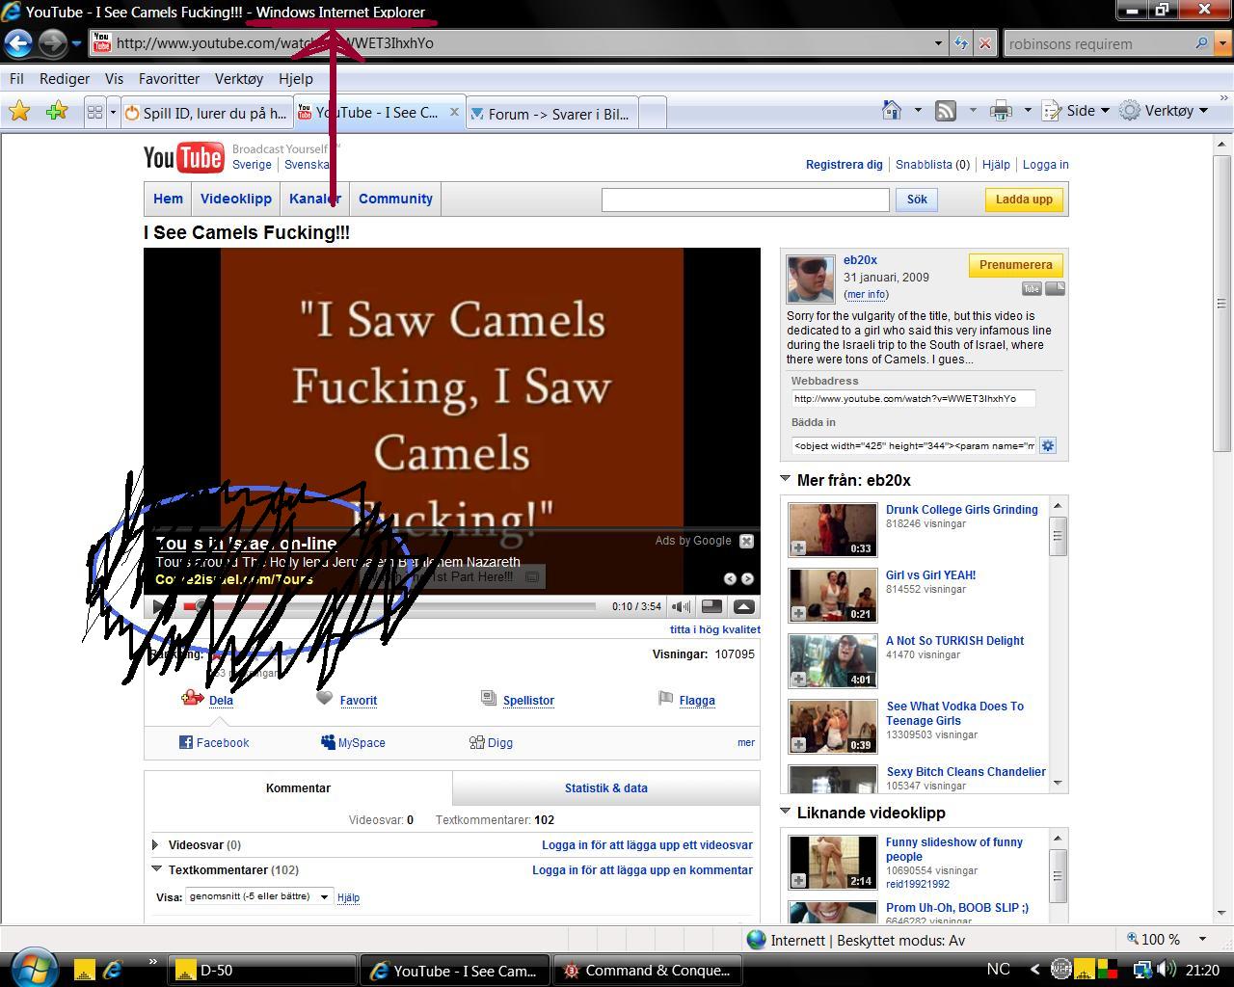
Task: Expand video to full screen icon
Action: (744, 606)
